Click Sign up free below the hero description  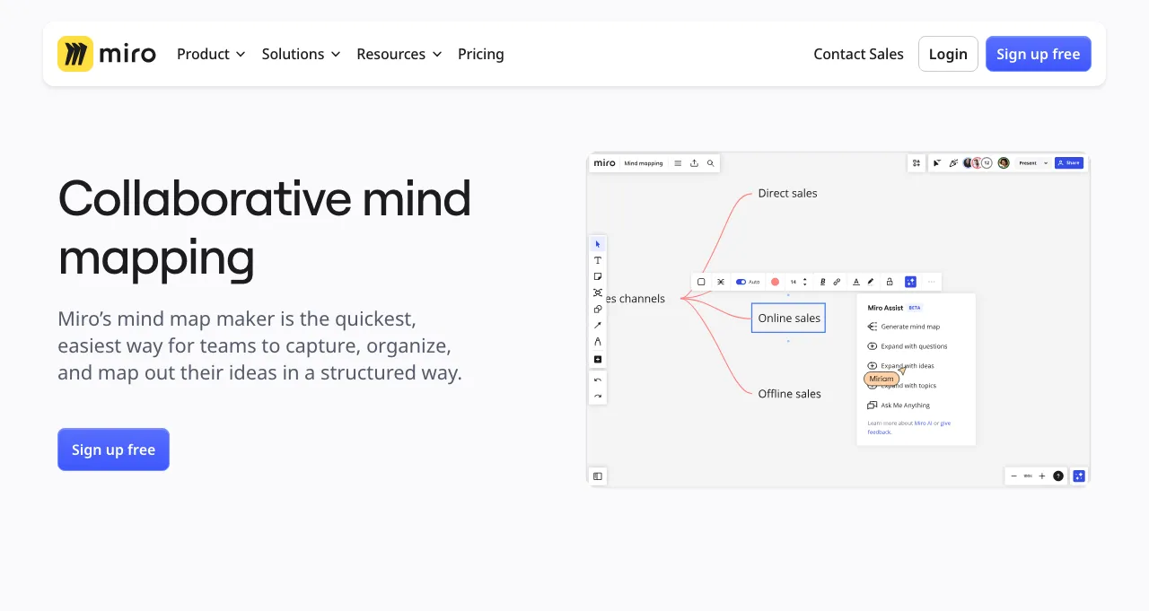click(113, 450)
